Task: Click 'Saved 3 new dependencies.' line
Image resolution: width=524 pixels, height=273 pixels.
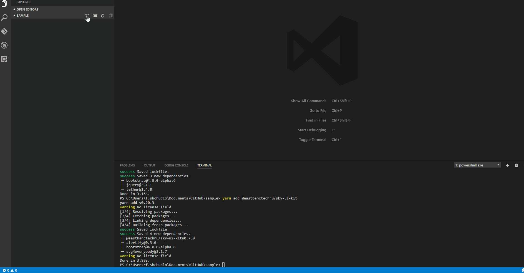Action: point(163,176)
